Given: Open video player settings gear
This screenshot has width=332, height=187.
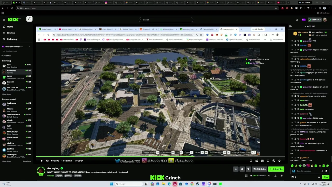Looking at the screenshot, I should coord(279,161).
